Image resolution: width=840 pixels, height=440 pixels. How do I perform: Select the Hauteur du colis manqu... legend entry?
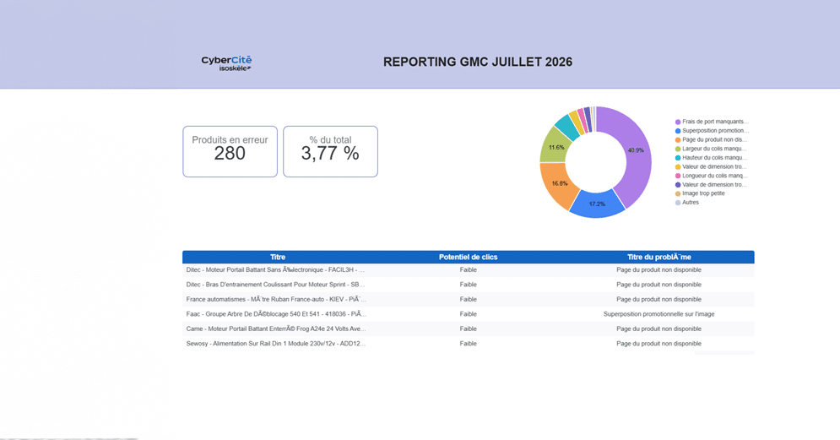coord(711,158)
